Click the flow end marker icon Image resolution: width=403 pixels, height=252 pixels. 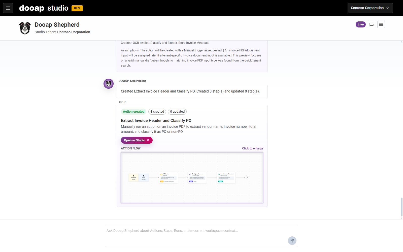248,178
